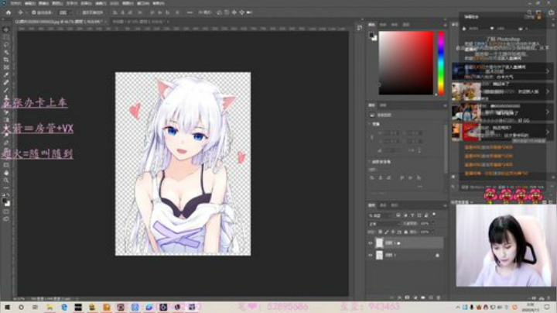Switch to the Channels tab in Layers panel
The image size is (557, 313).
383,205
